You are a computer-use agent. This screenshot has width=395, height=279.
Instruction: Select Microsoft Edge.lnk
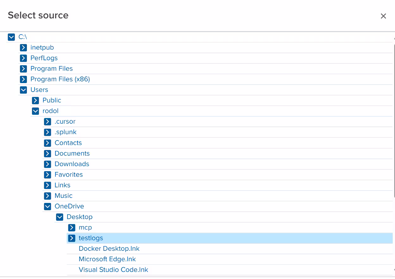pyautogui.click(x=107, y=259)
